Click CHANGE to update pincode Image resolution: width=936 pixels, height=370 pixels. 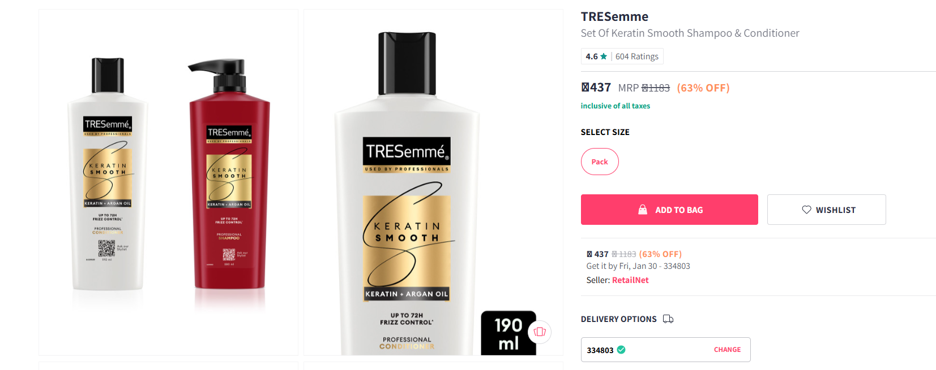pos(727,350)
